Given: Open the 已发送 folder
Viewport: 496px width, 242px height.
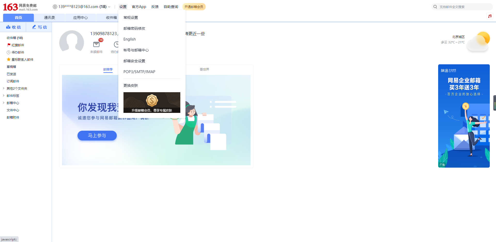Looking at the screenshot, I should click(11, 74).
